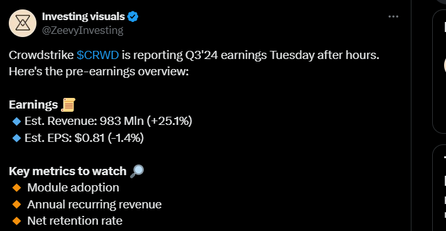Click the magnifying glass emoji
Screen dimensions: 446x231
137,171
